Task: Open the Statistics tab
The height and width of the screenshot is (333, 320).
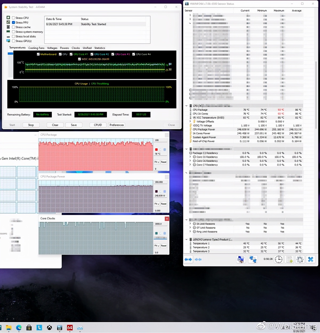Action: (99, 48)
